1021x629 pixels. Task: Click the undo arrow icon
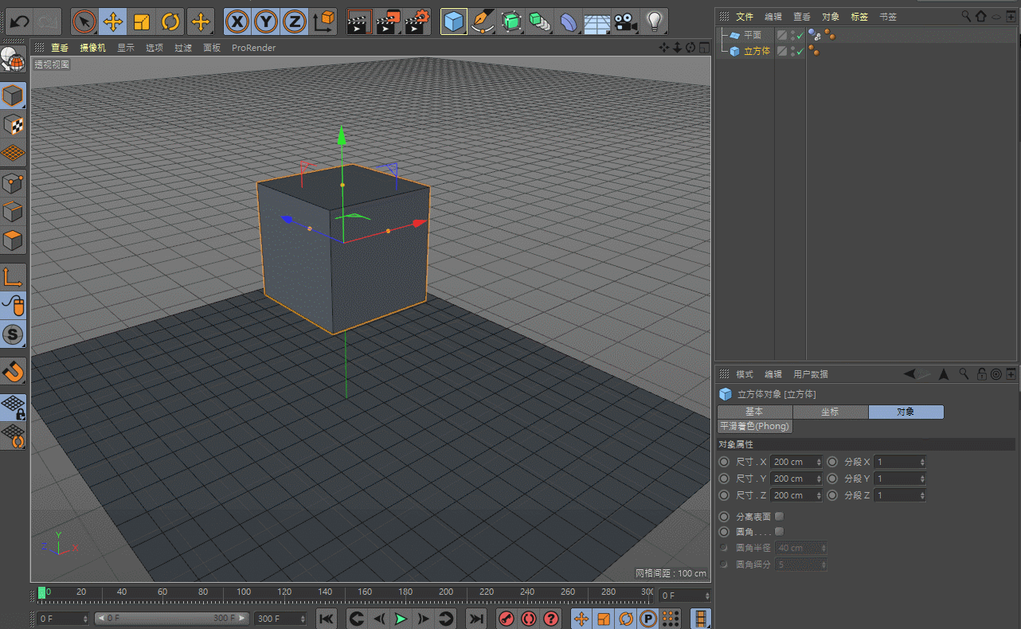click(x=18, y=21)
